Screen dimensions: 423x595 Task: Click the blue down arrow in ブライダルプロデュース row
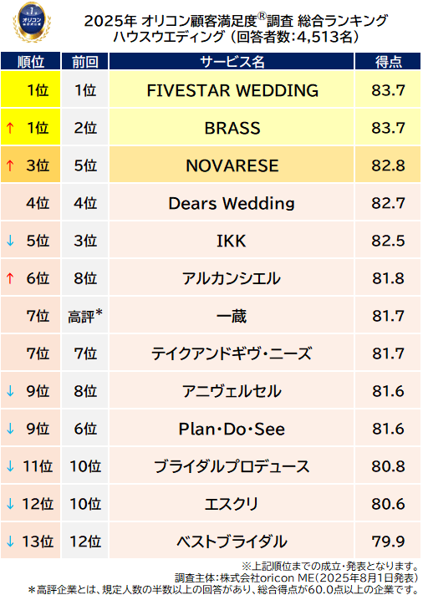[x=10, y=466]
